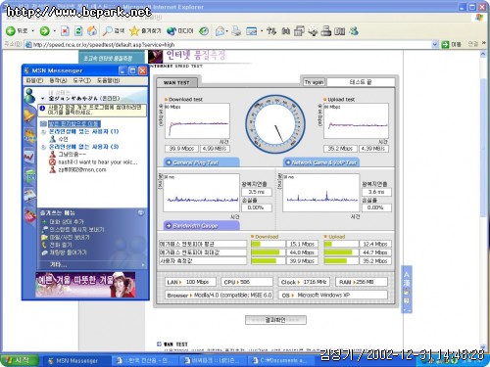Open the Back button history dropdown arrow
Viewport: 490px width, 367px height.
(x=33, y=31)
